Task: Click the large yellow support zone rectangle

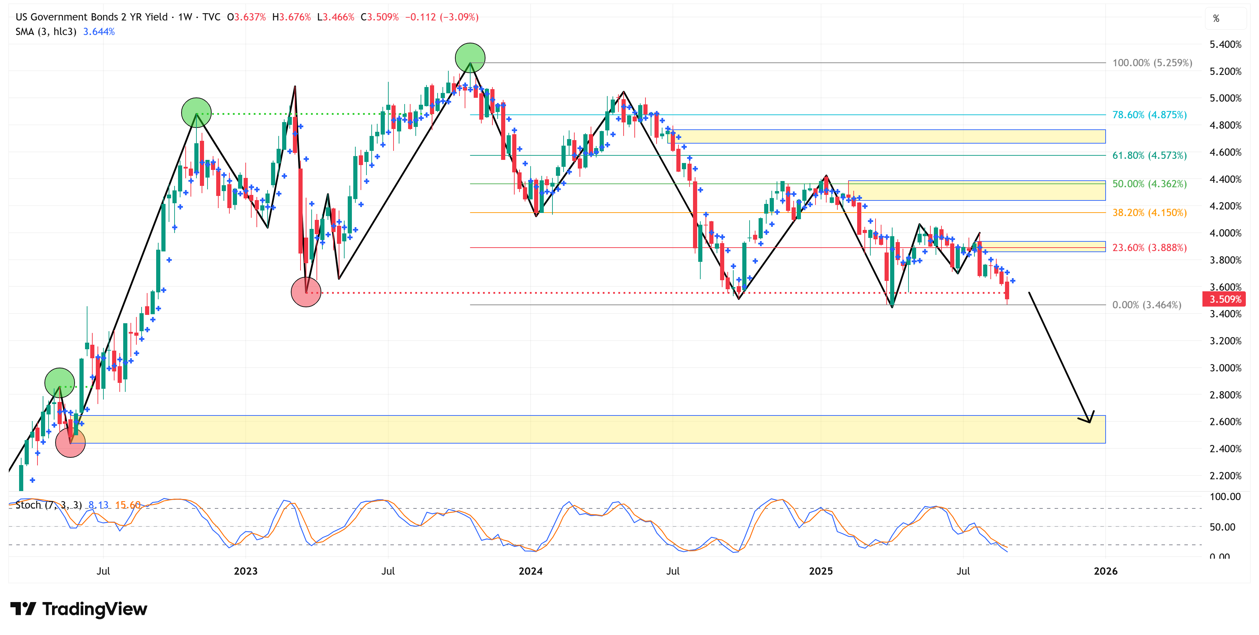Action: point(586,429)
